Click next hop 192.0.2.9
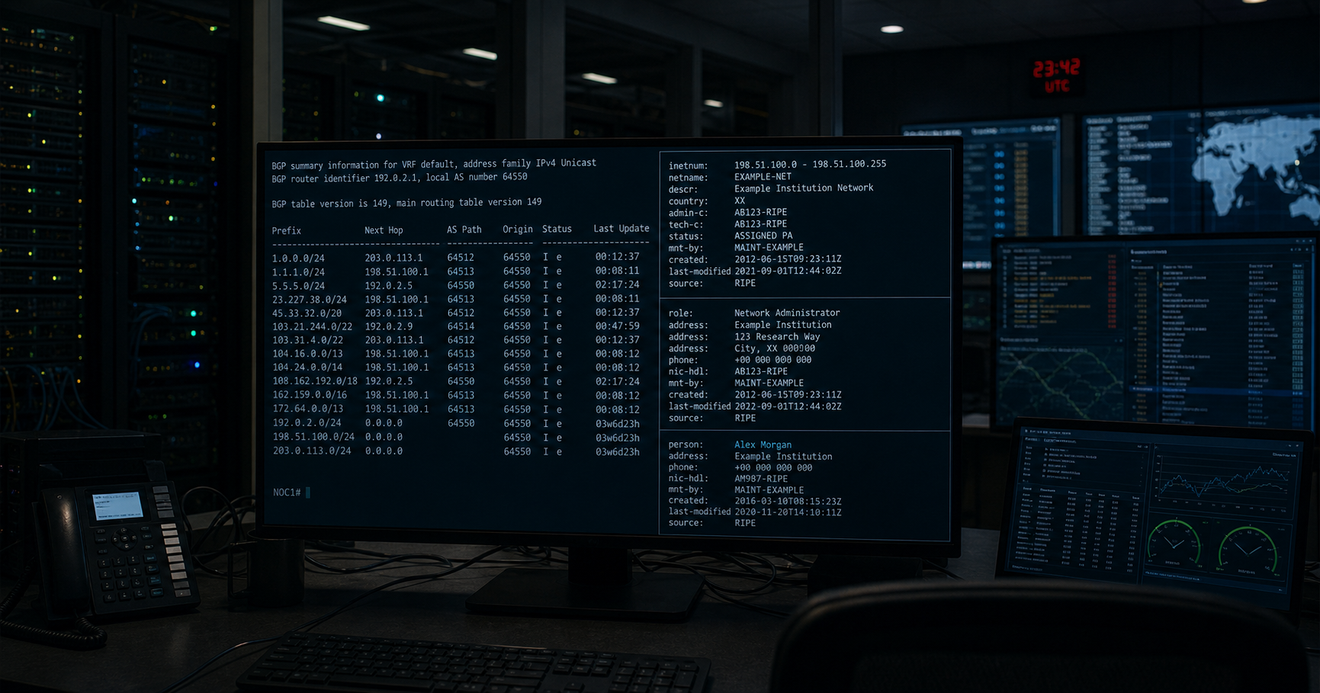Image resolution: width=1320 pixels, height=693 pixels. click(389, 326)
